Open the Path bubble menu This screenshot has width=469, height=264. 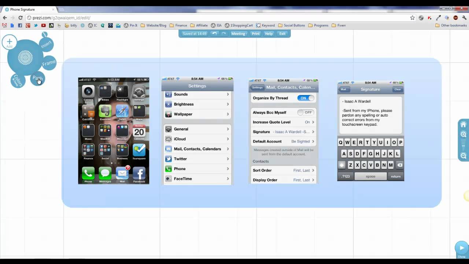[37, 78]
